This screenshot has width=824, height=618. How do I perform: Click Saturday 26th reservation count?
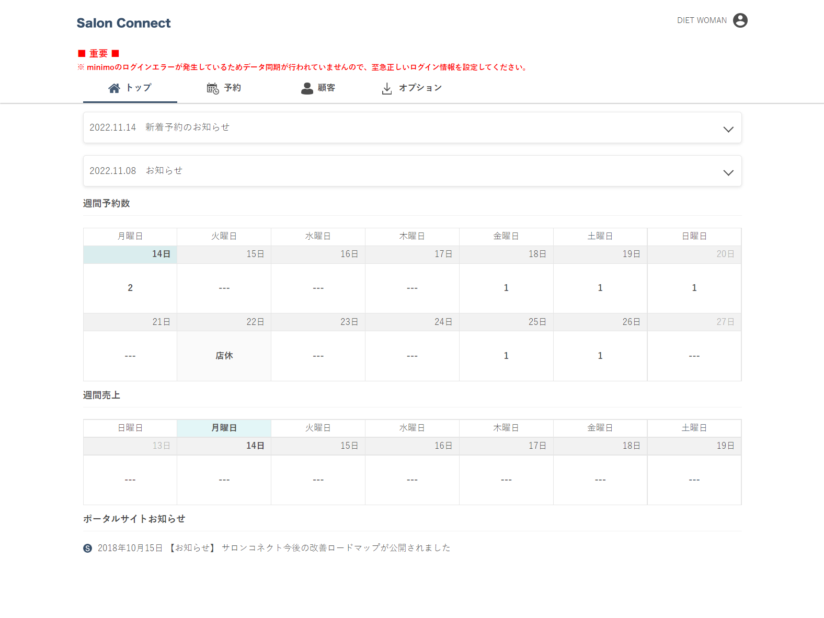(x=600, y=356)
